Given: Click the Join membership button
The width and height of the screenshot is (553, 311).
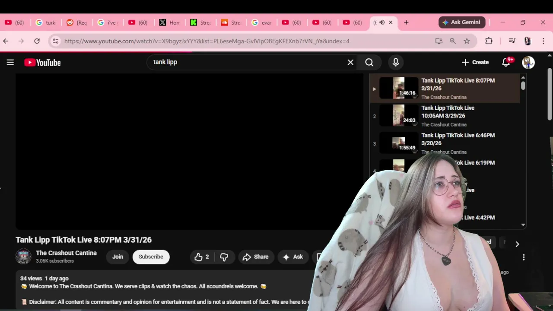Looking at the screenshot, I should (118, 257).
